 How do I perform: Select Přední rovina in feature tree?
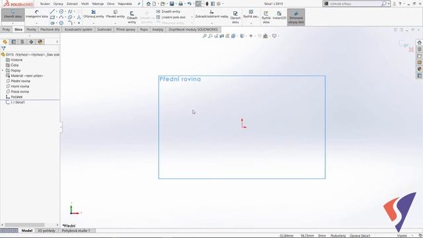pos(20,81)
